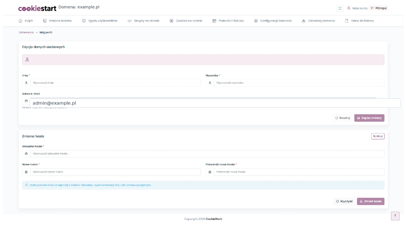Viewport: 406px width, 228px height.
Task: Click info icon in password hint
Action: [x=27, y=185]
